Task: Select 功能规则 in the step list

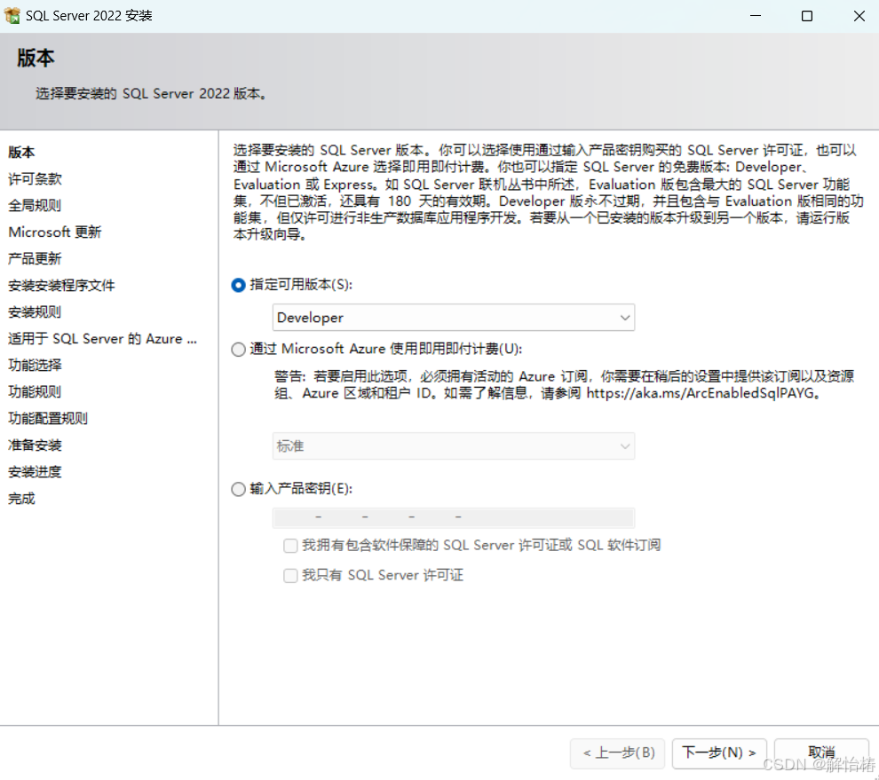Action: tap(35, 392)
